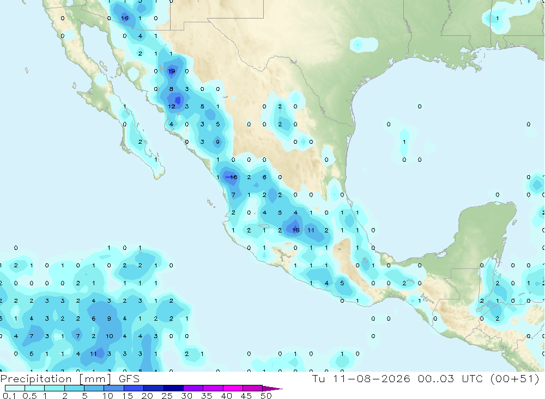Click the 'Precipitation [mm]' title text
The image size is (545, 399).
click(x=56, y=379)
